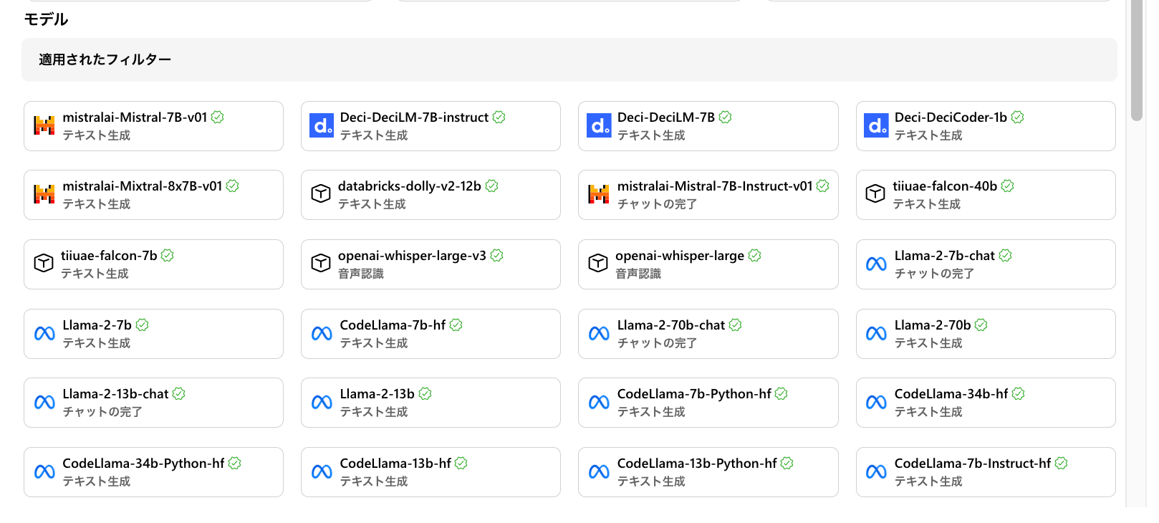Open the mistralai-Mistral-7B-Instruct-v01 model

[x=708, y=195]
